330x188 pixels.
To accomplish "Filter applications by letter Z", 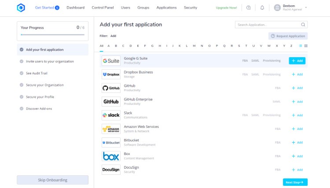I will pos(291,46).
